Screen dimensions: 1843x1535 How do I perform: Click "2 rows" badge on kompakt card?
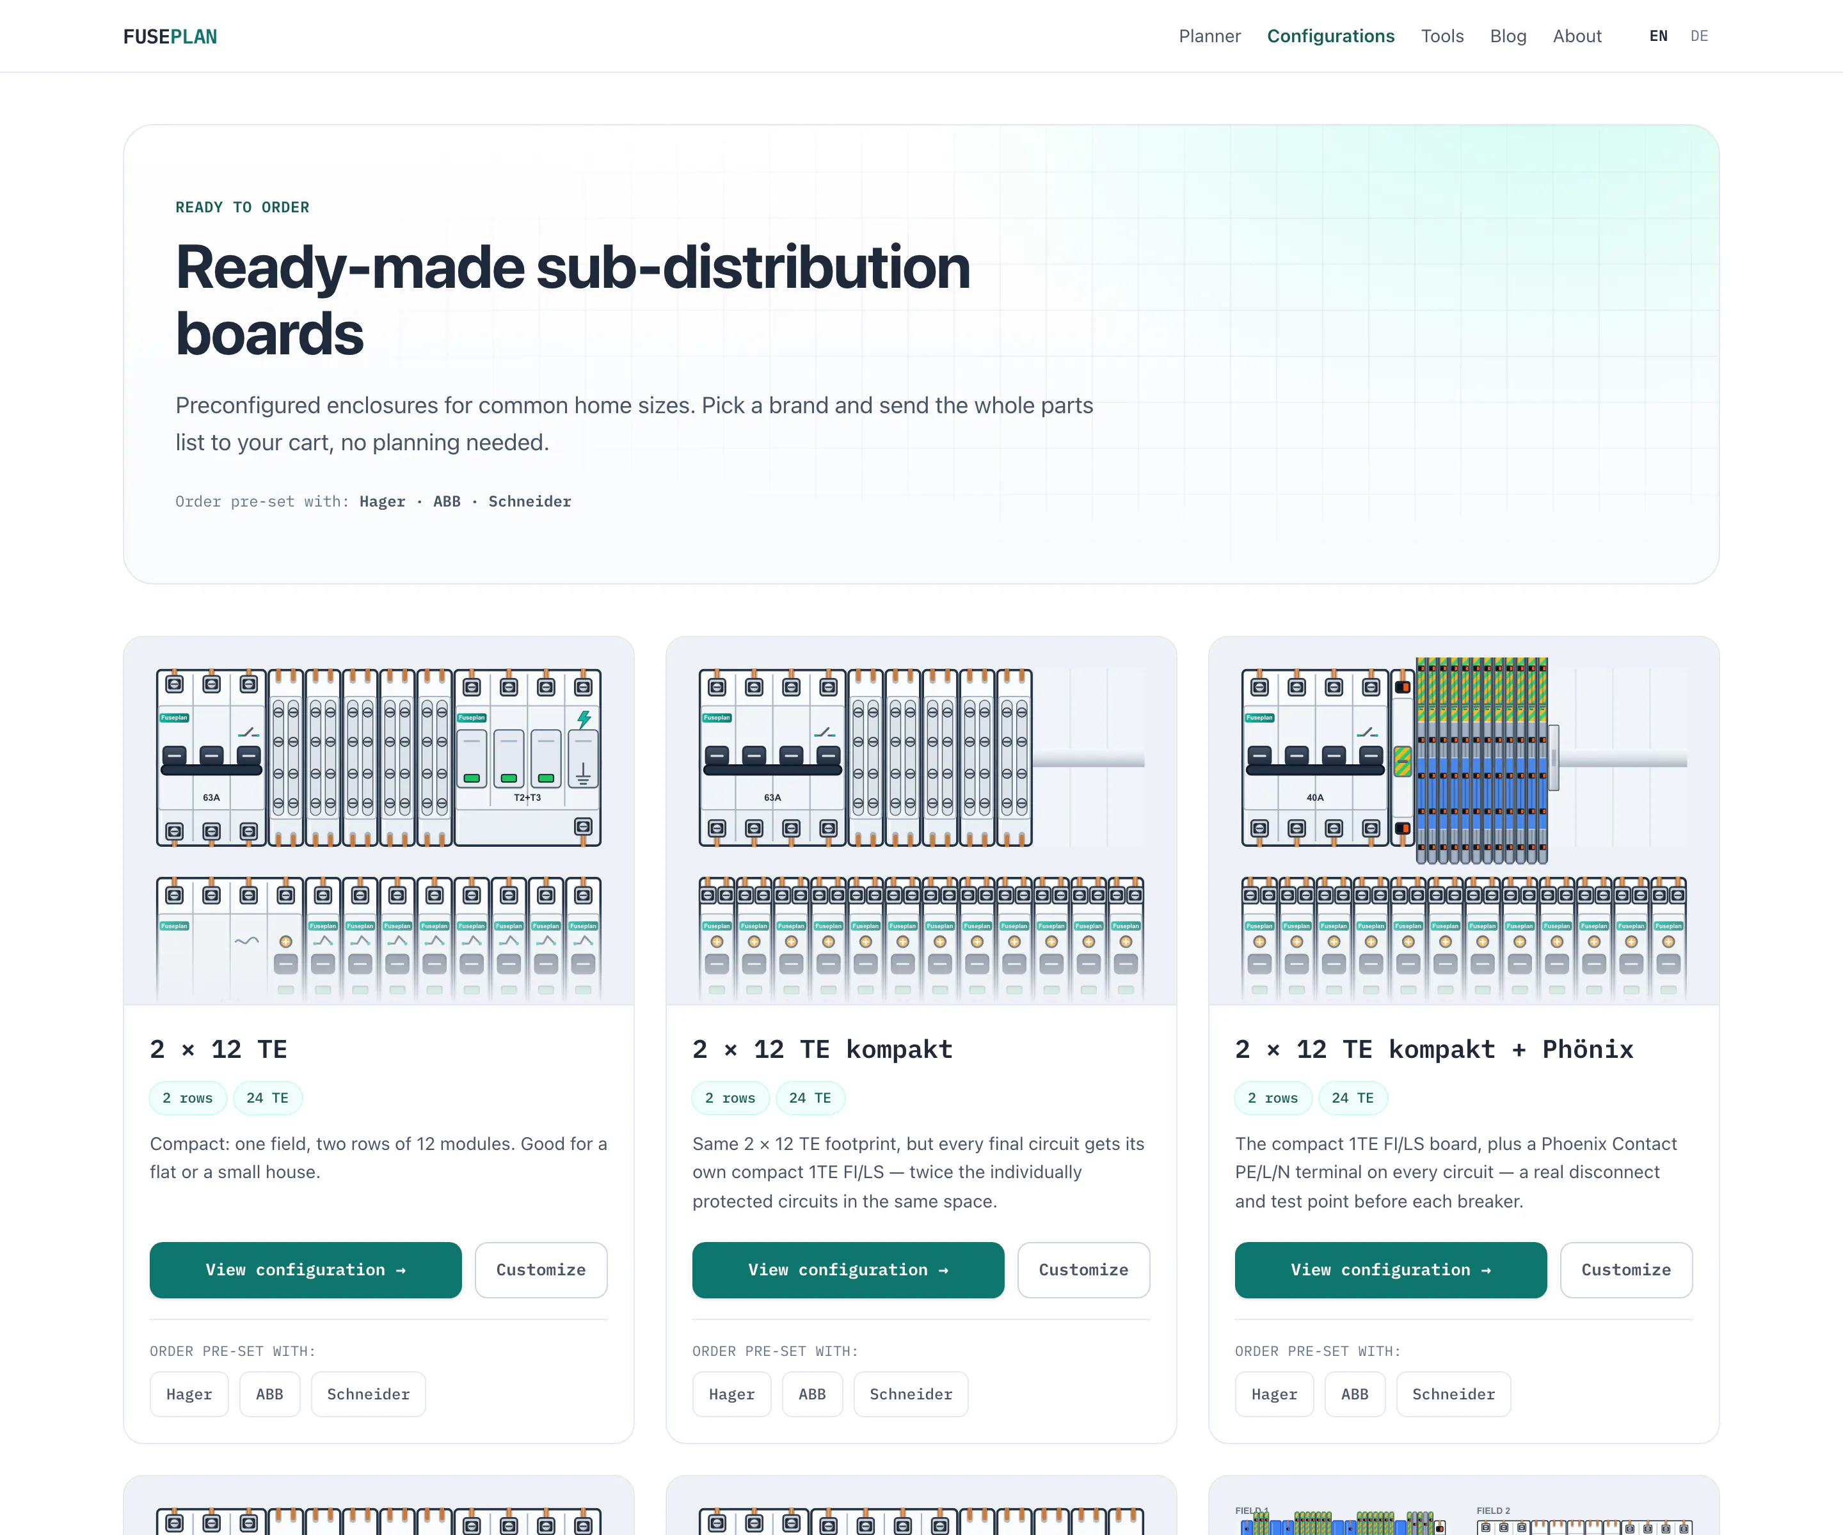click(730, 1098)
